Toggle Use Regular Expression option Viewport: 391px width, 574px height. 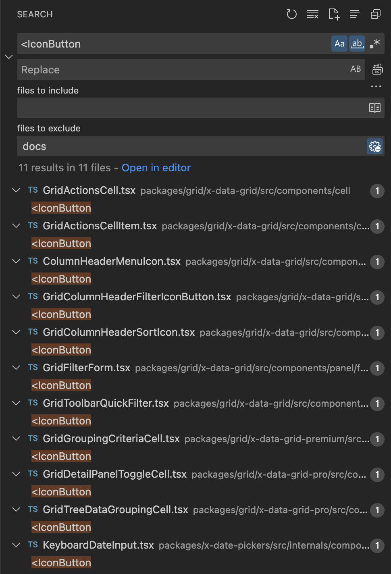[375, 44]
